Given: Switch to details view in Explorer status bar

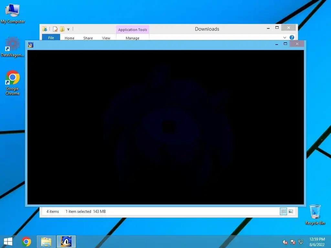Looking at the screenshot, I should pyautogui.click(x=283, y=211).
